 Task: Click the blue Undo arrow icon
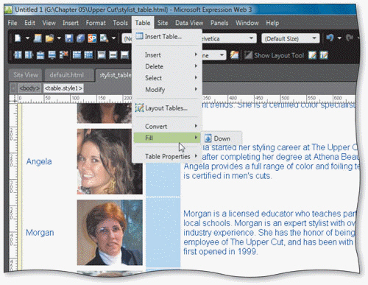coord(330,38)
